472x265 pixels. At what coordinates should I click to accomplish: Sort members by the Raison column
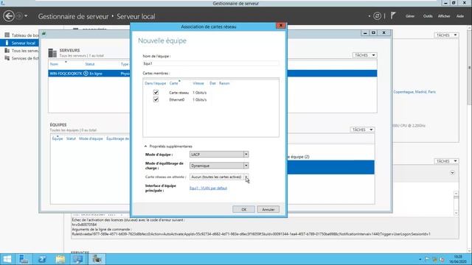tap(224, 83)
